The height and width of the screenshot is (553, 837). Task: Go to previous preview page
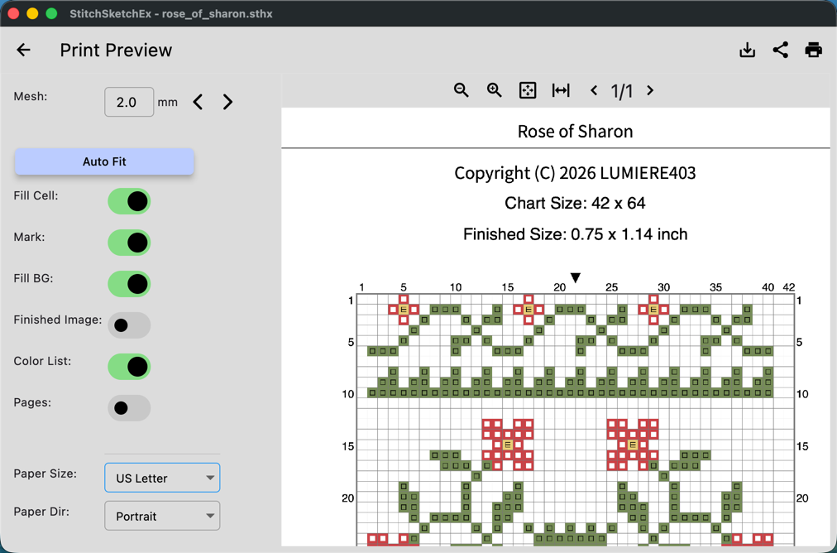(594, 90)
